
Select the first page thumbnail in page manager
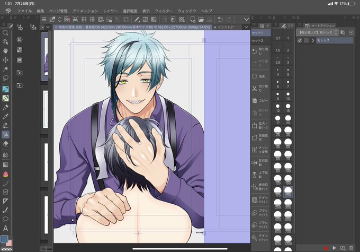coord(46,56)
